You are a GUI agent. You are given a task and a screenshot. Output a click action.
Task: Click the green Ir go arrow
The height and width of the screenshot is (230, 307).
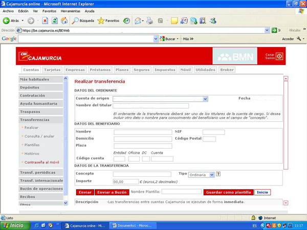pos(274,30)
